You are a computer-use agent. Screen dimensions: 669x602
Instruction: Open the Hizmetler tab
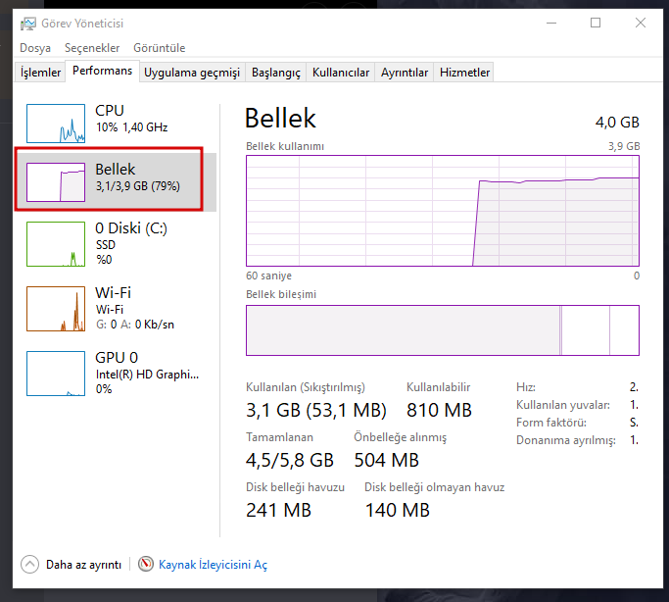pos(465,73)
